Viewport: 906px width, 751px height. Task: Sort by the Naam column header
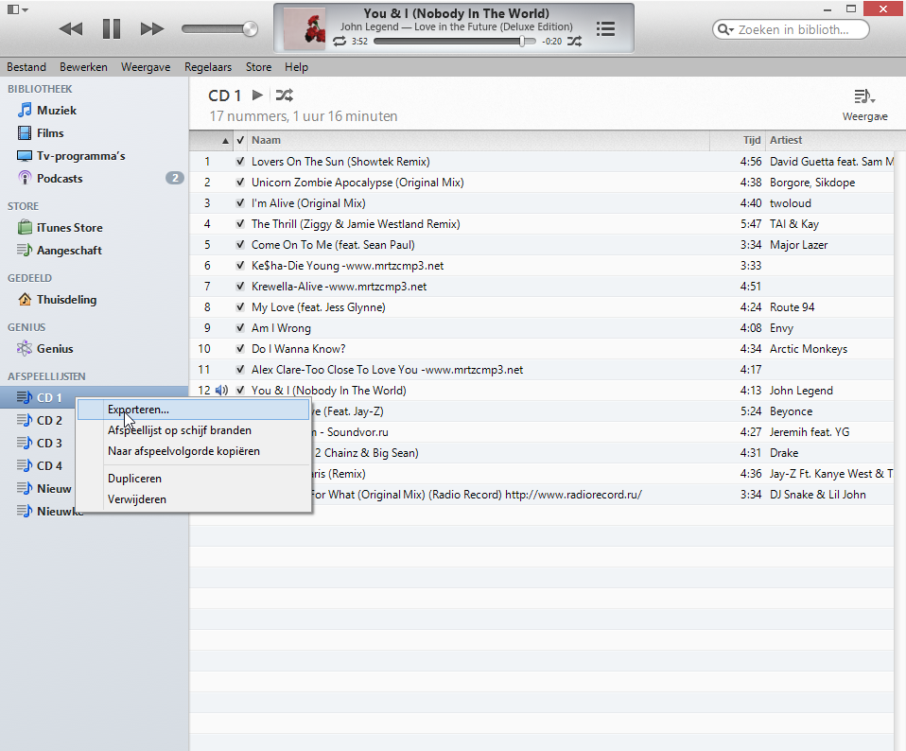pos(479,140)
